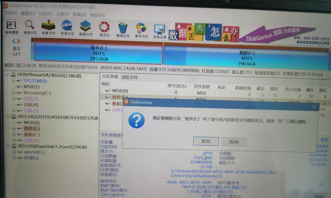Image resolution: width=331 pixels, height=198 pixels.
Task: Expand 分区(5) under HD0
Action: (13, 110)
